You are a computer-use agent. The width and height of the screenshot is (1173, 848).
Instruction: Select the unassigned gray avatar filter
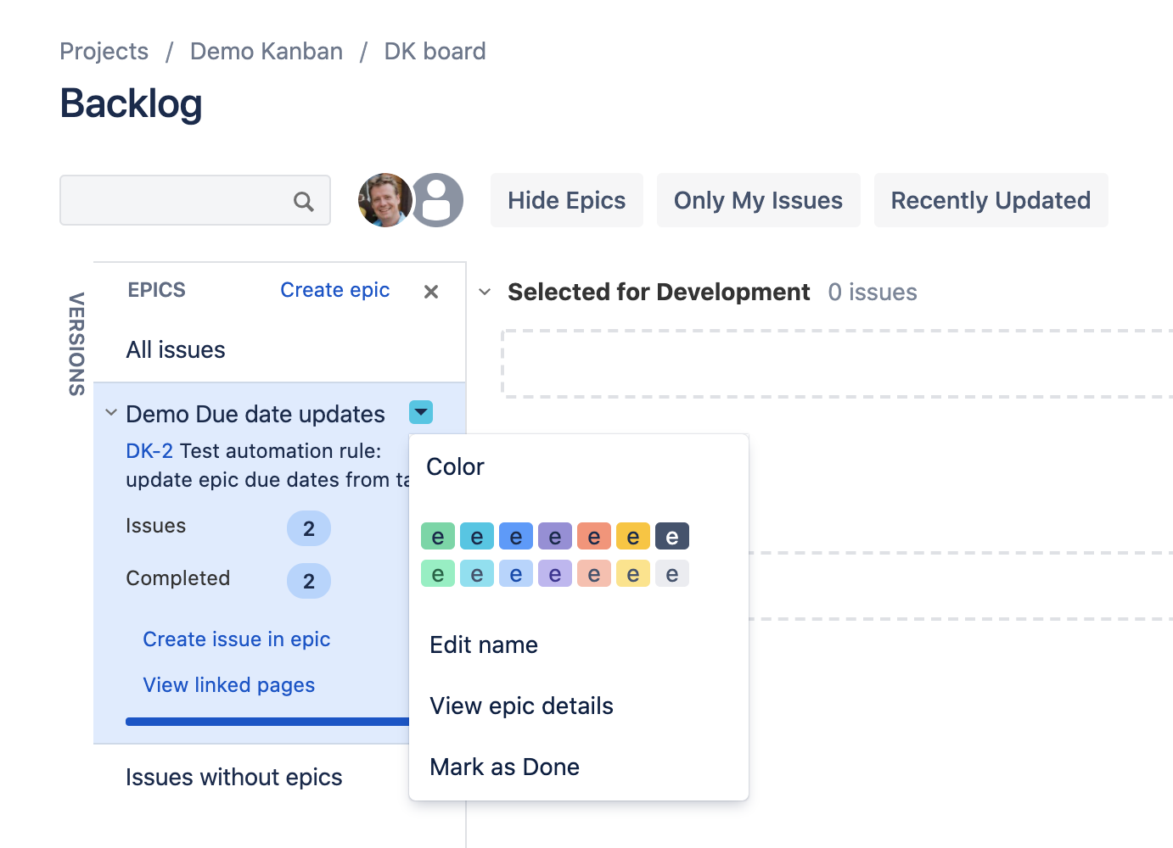point(437,200)
